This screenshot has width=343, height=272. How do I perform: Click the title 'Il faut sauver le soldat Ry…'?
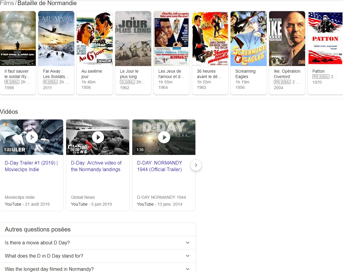point(17,74)
